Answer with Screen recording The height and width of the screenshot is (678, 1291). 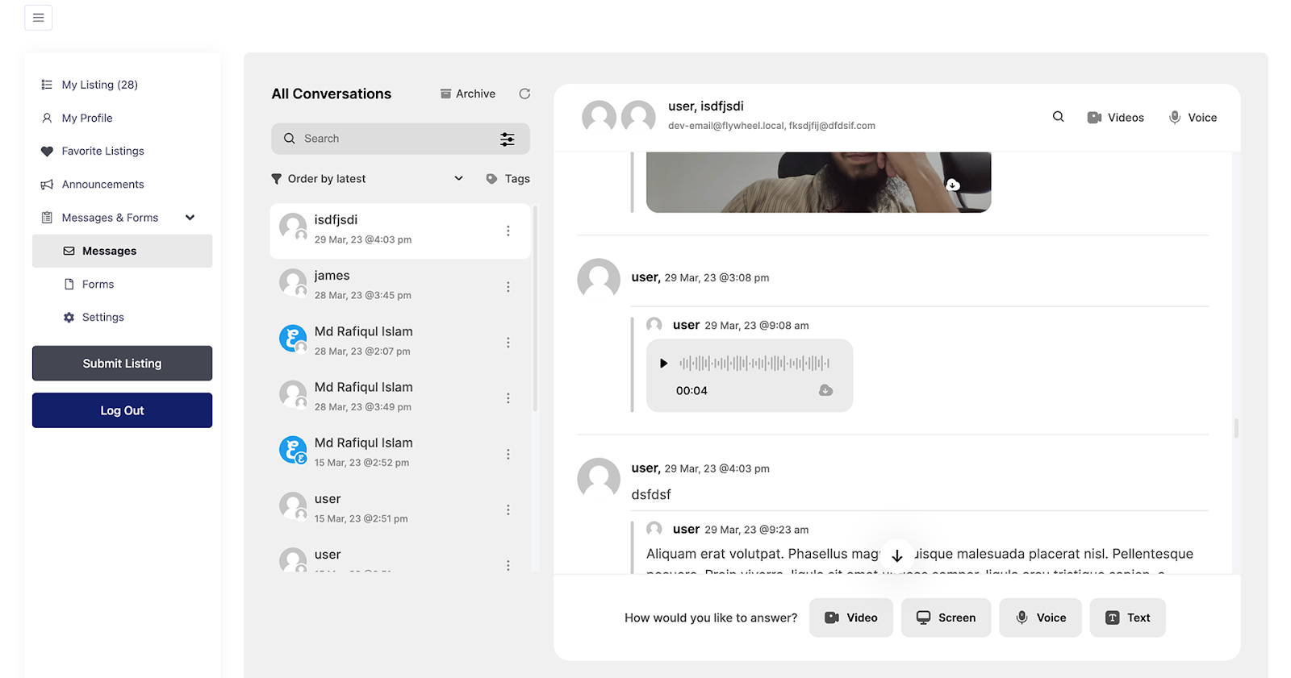click(x=946, y=618)
